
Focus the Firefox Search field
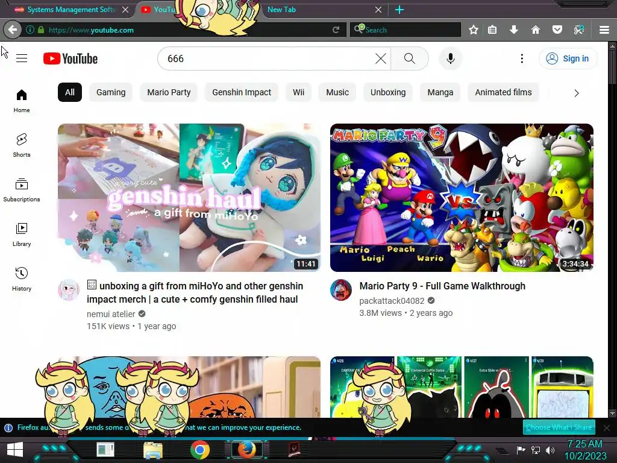[x=406, y=30]
